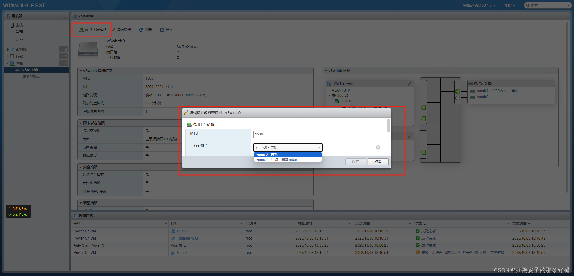Open Manage under Host
The width and height of the screenshot is (574, 276).
tap(19, 32)
